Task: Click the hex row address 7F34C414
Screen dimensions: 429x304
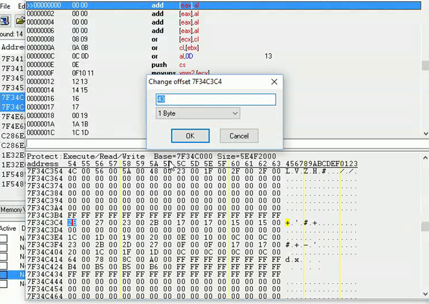Action: tap(45, 259)
